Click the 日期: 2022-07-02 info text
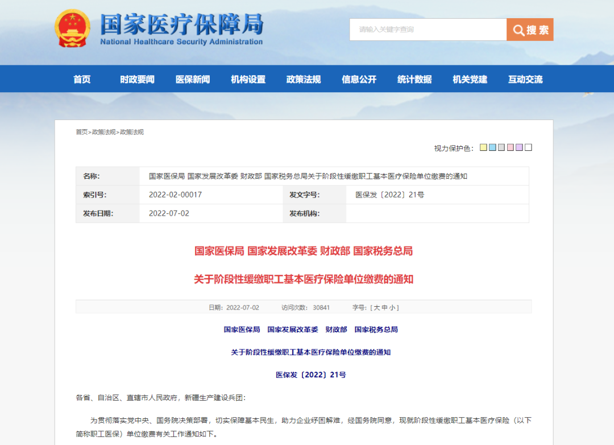614x445 pixels. pyautogui.click(x=234, y=308)
